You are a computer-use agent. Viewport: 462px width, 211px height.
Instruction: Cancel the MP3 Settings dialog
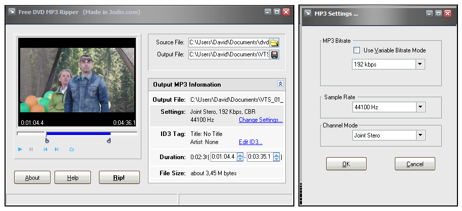click(x=415, y=164)
